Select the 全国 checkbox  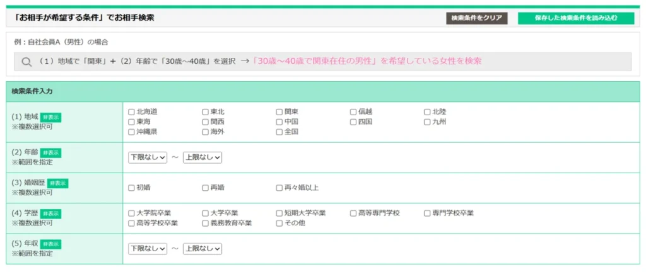click(279, 132)
